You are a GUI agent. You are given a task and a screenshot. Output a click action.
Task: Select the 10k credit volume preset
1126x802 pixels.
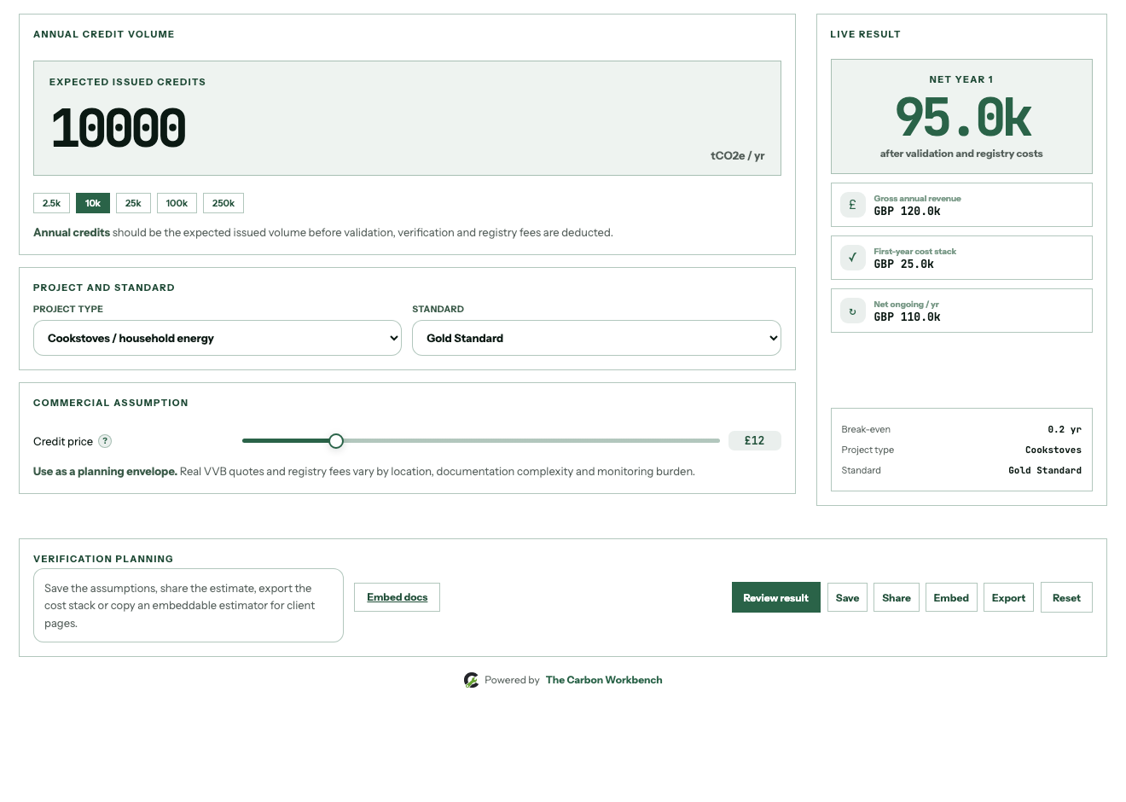tap(93, 203)
